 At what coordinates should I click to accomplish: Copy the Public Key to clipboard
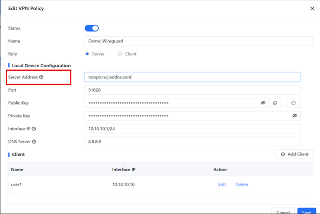point(275,103)
